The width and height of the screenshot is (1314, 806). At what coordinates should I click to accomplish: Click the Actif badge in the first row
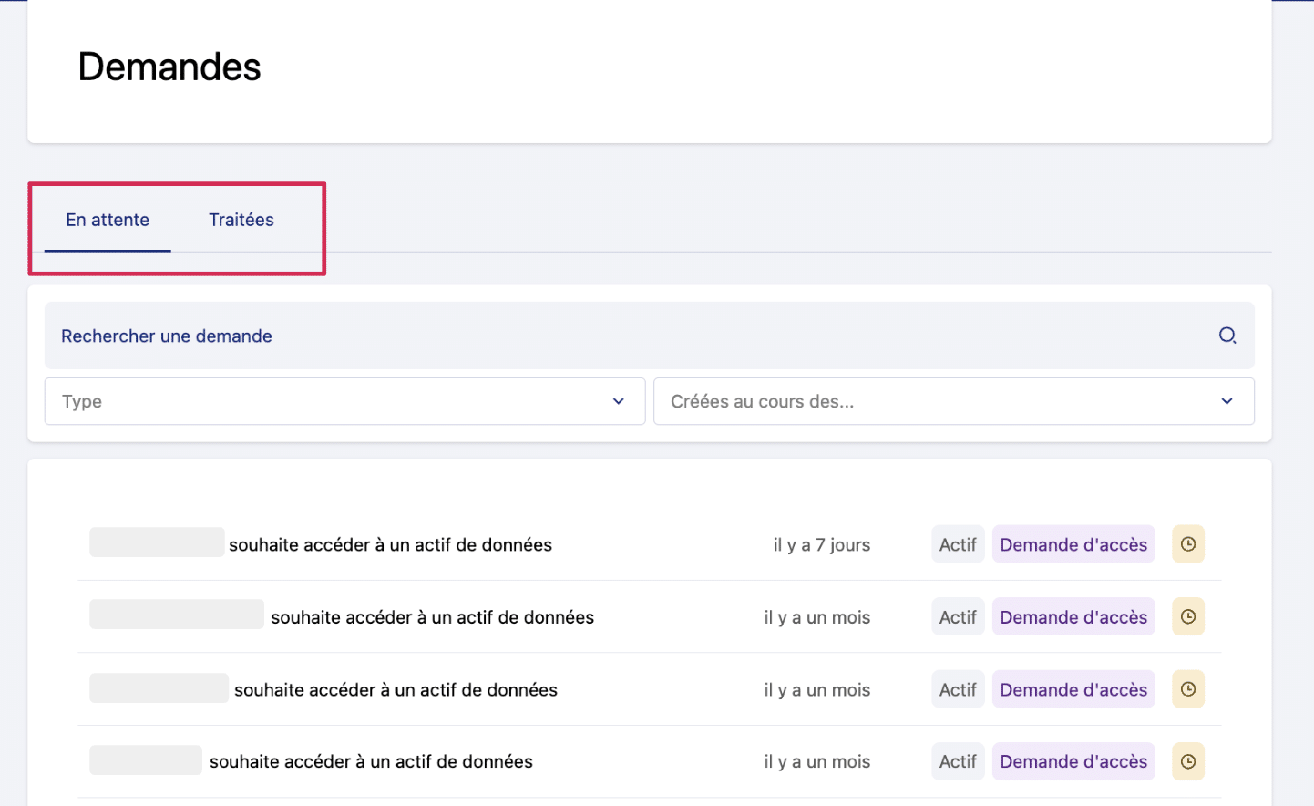click(957, 544)
